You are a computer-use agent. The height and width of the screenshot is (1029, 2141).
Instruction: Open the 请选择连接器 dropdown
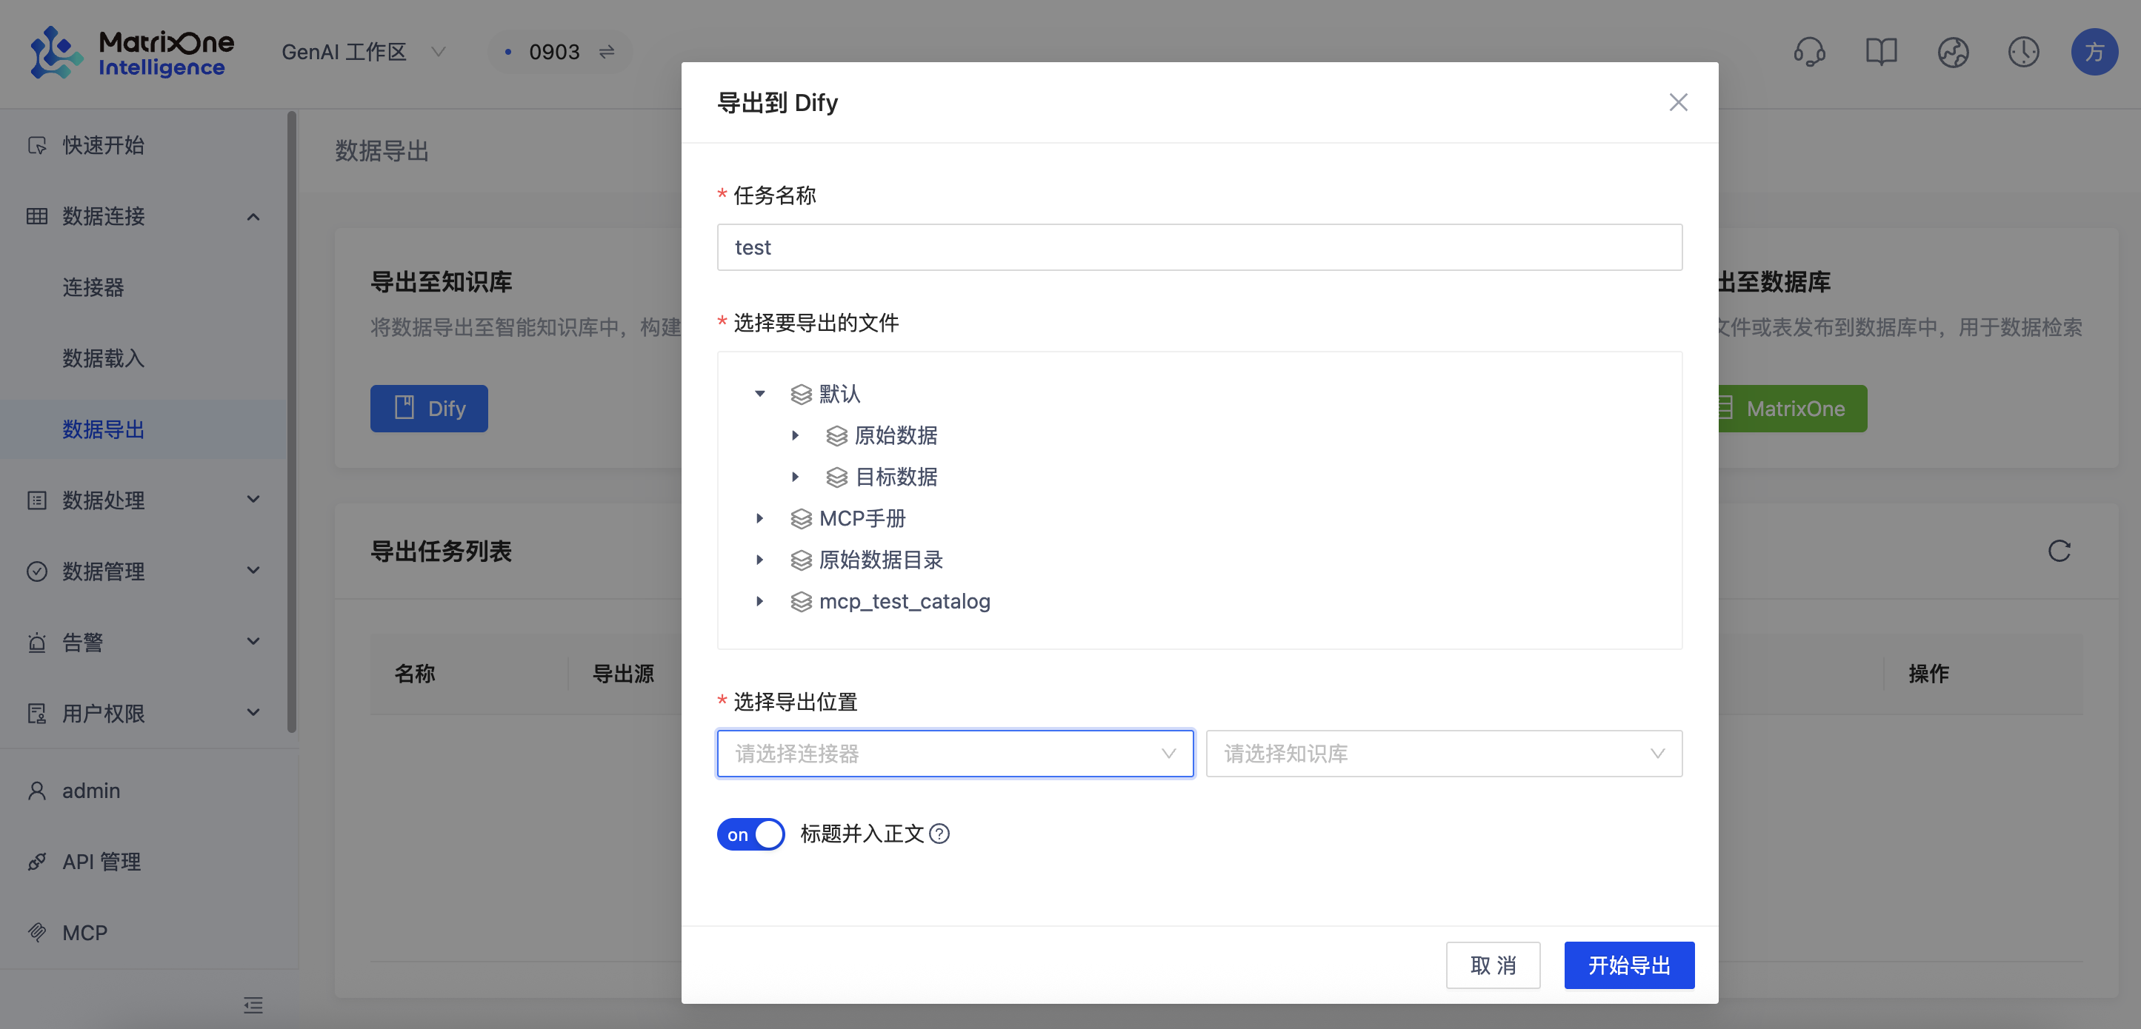pos(955,754)
